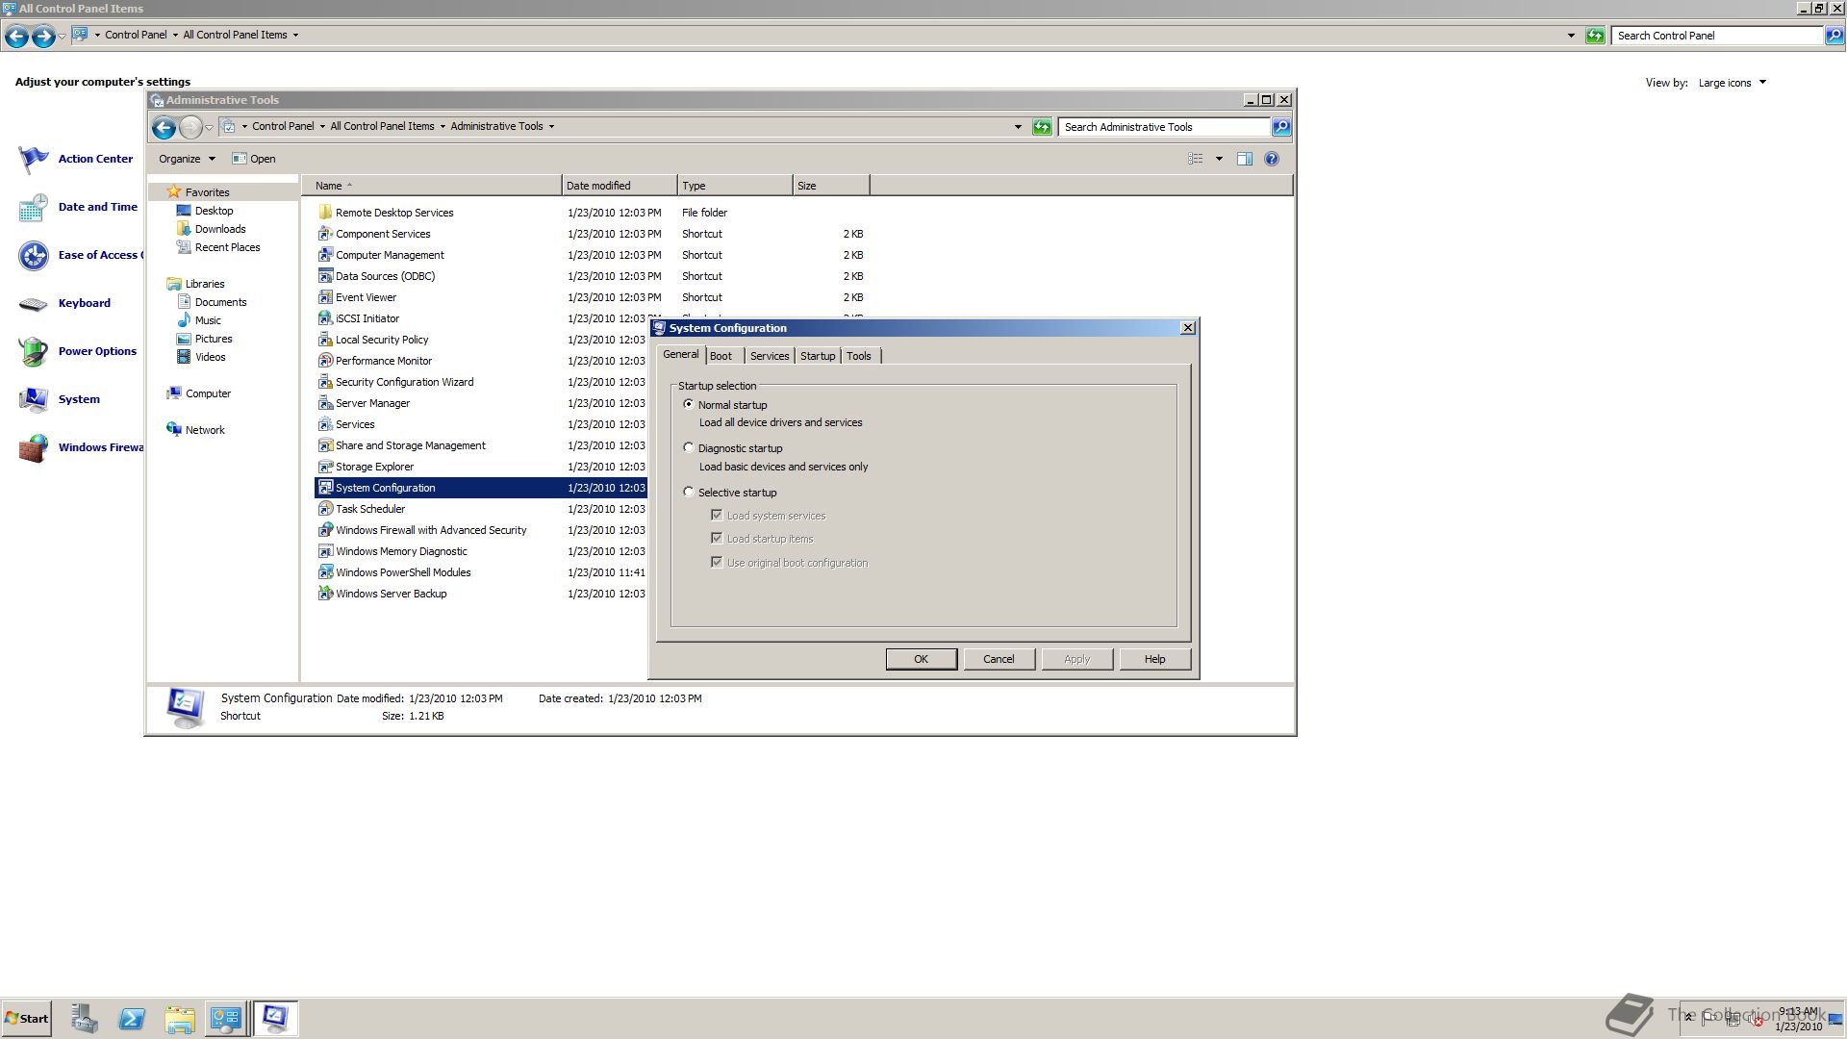Switch to Services tab

point(770,356)
